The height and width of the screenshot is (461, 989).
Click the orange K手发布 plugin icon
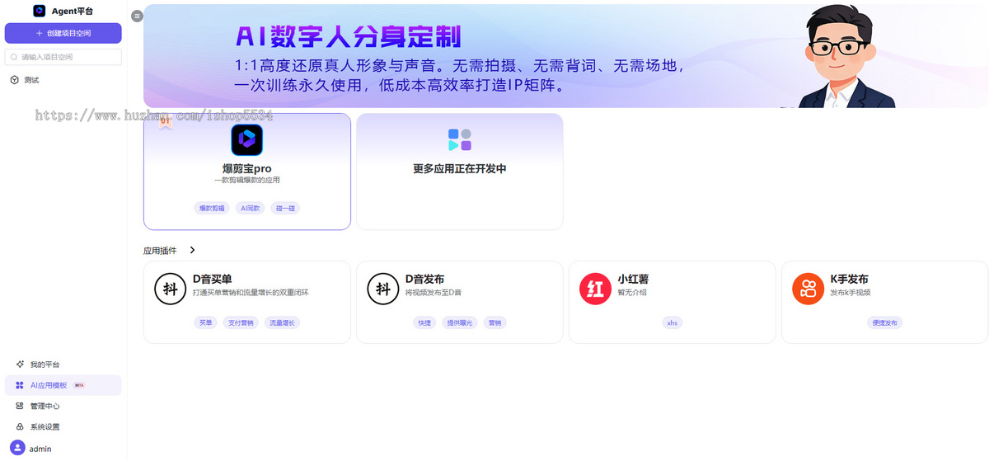click(809, 289)
